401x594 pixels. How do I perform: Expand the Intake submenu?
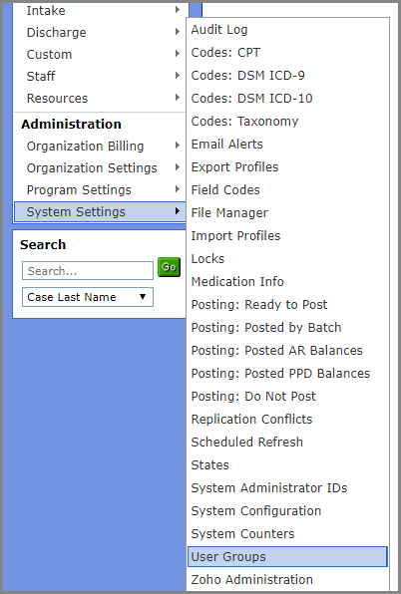100,11
